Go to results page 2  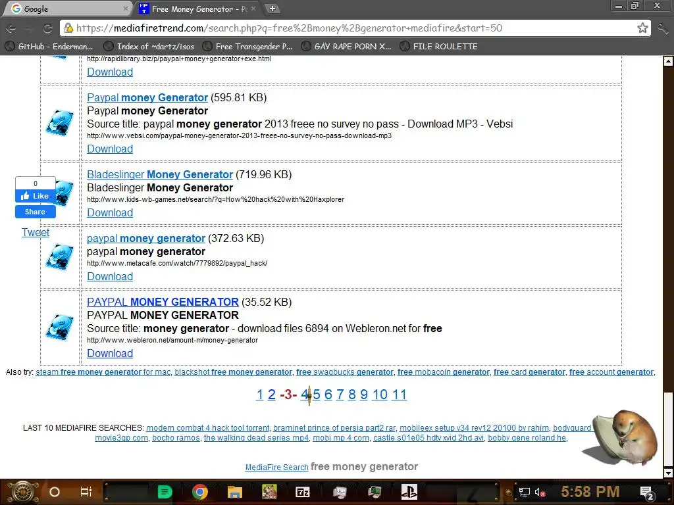point(272,395)
